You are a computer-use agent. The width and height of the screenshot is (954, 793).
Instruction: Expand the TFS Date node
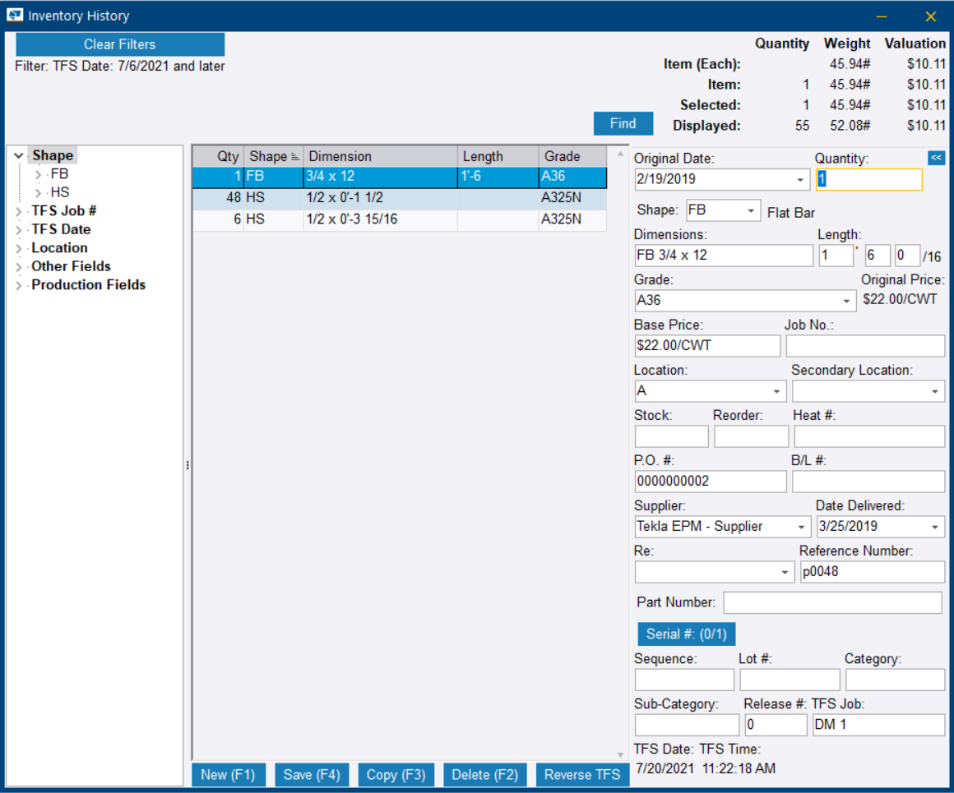(x=19, y=230)
